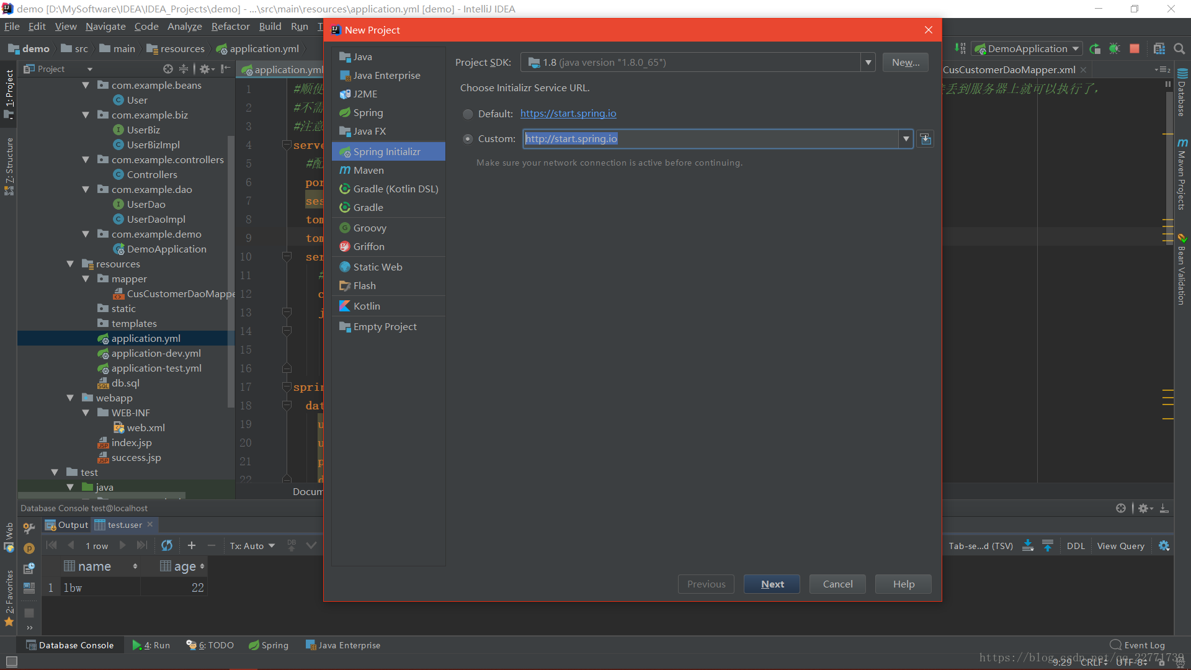The width and height of the screenshot is (1191, 670).
Task: Click View Query in the console toolbar
Action: pyautogui.click(x=1120, y=546)
